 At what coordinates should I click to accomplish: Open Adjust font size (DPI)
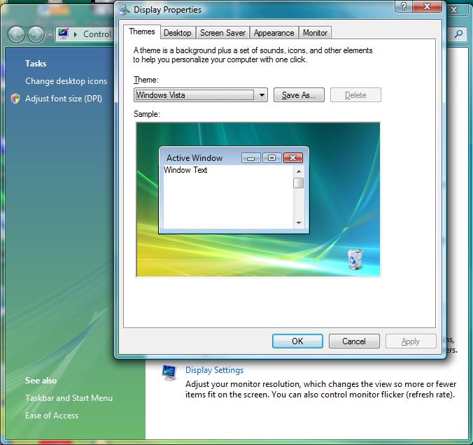point(64,99)
